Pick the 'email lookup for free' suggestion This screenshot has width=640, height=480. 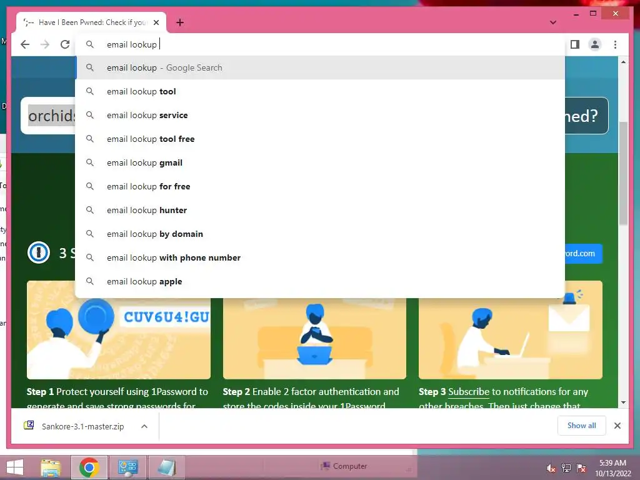click(321, 186)
